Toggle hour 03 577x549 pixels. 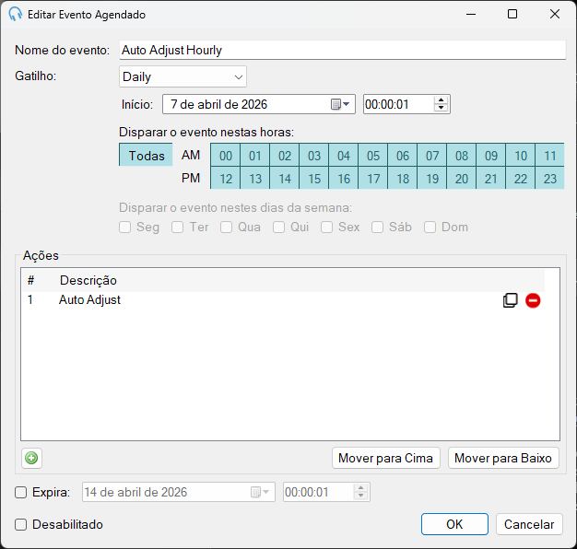click(314, 155)
